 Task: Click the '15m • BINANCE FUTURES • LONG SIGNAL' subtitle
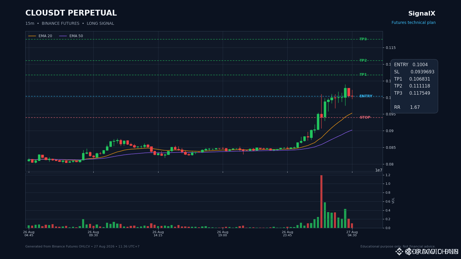tap(70, 24)
